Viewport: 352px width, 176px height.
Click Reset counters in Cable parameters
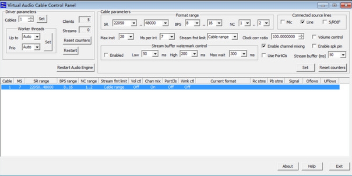[x=332, y=68]
